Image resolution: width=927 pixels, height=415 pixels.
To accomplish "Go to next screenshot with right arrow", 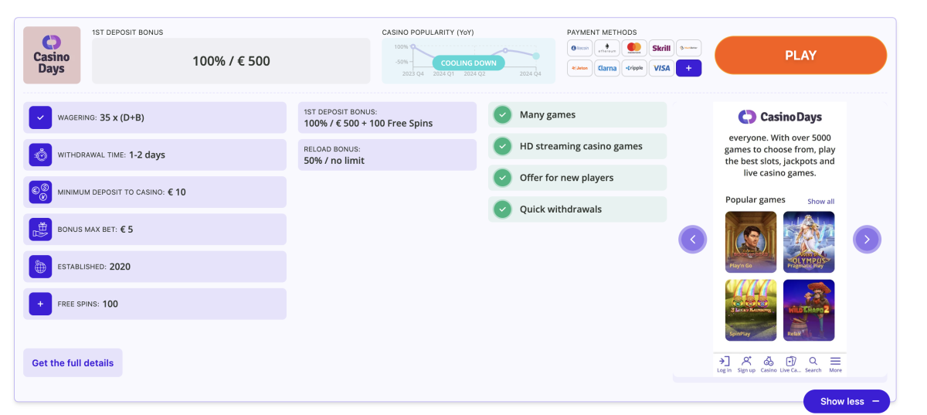I will (867, 240).
